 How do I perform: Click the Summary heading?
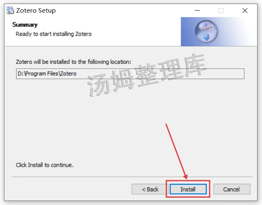25,25
